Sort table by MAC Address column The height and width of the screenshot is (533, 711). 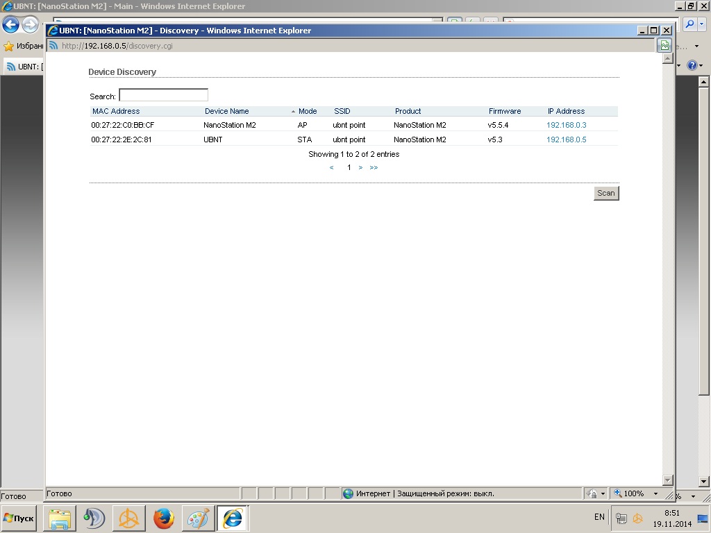pos(116,111)
